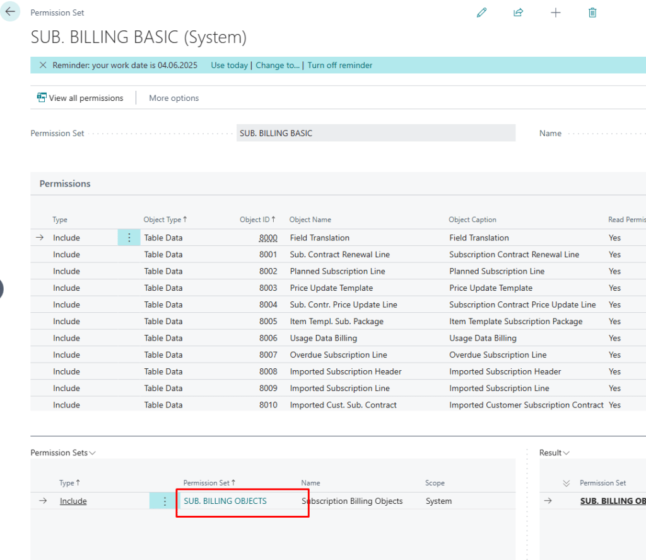Image resolution: width=646 pixels, height=560 pixels.
Task: Click View all permissions action
Action: [80, 98]
